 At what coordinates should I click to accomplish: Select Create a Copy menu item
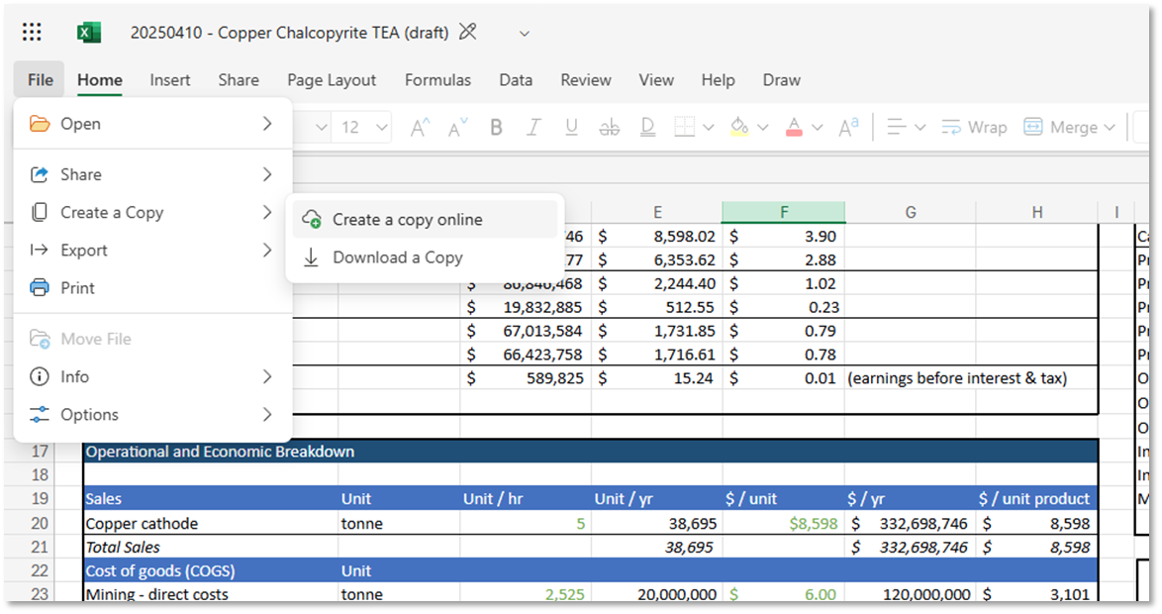pyautogui.click(x=152, y=213)
